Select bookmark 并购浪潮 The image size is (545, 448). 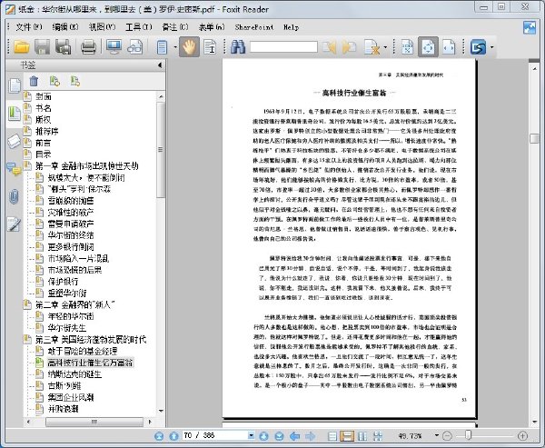64,409
